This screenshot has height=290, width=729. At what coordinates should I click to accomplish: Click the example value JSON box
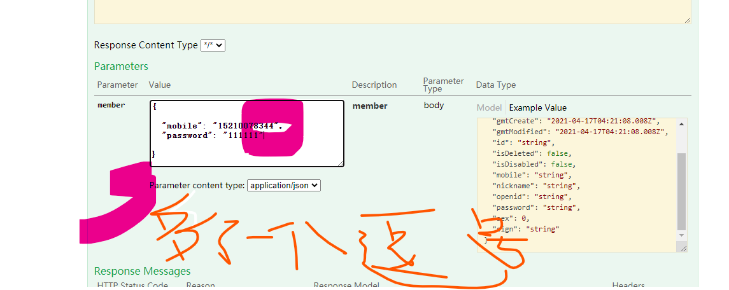coord(576,185)
